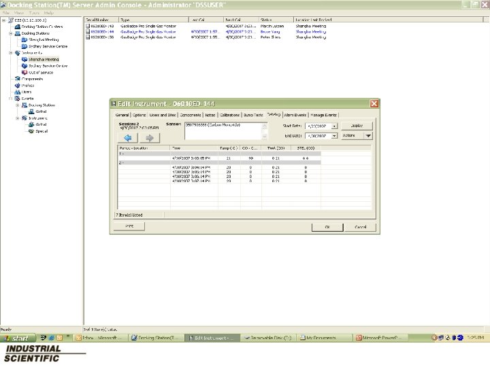Screen dimensions: 490x367
Task: Open the Tools menu
Action: (x=33, y=13)
